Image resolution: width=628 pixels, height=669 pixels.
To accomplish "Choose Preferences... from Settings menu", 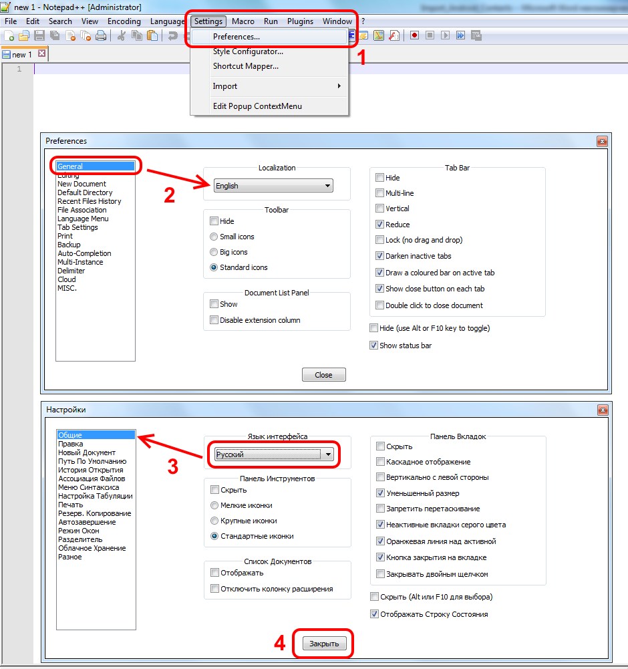I will click(x=269, y=37).
